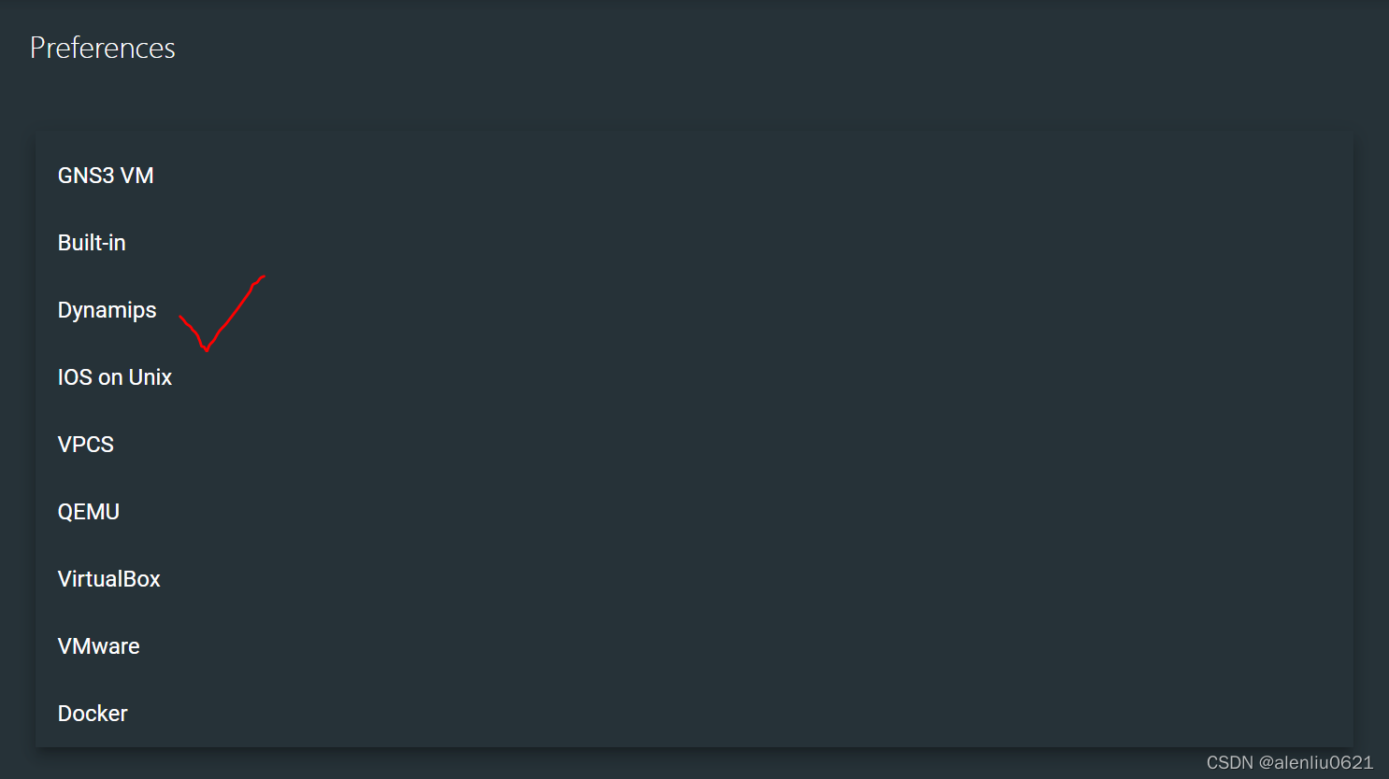Open the Docker preferences entry

[694, 714]
